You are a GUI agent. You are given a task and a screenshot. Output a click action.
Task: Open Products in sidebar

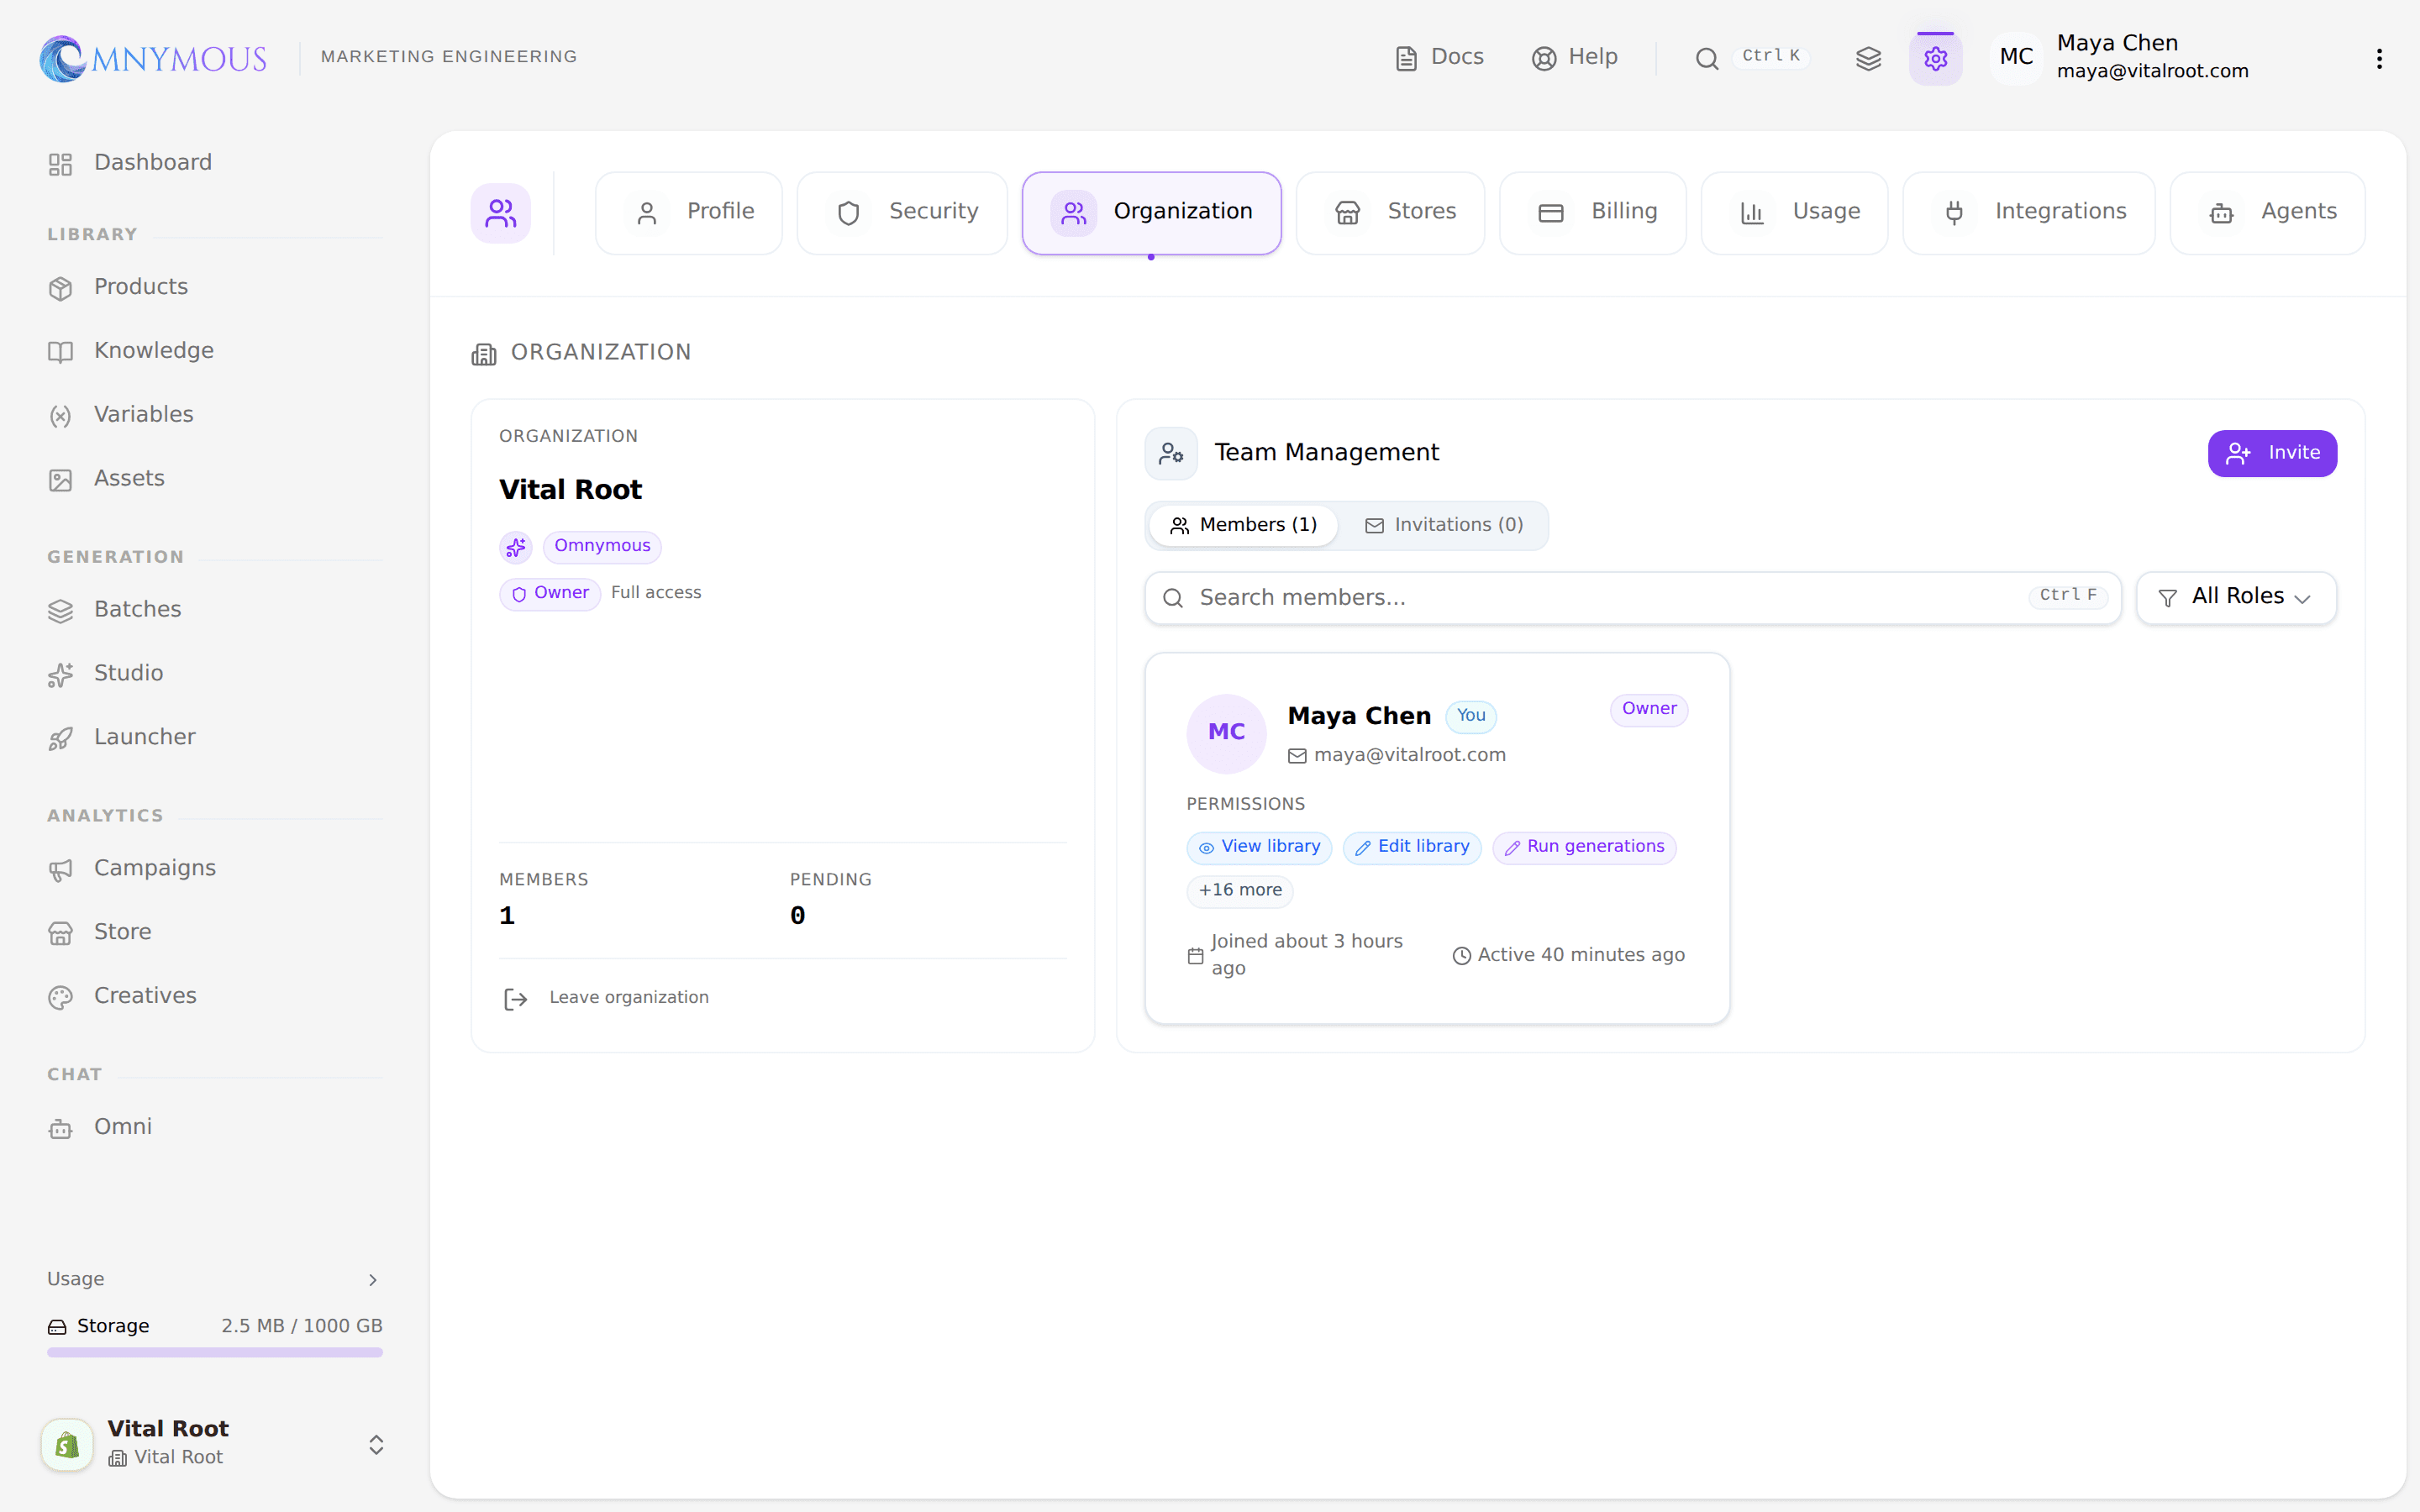tap(215, 287)
